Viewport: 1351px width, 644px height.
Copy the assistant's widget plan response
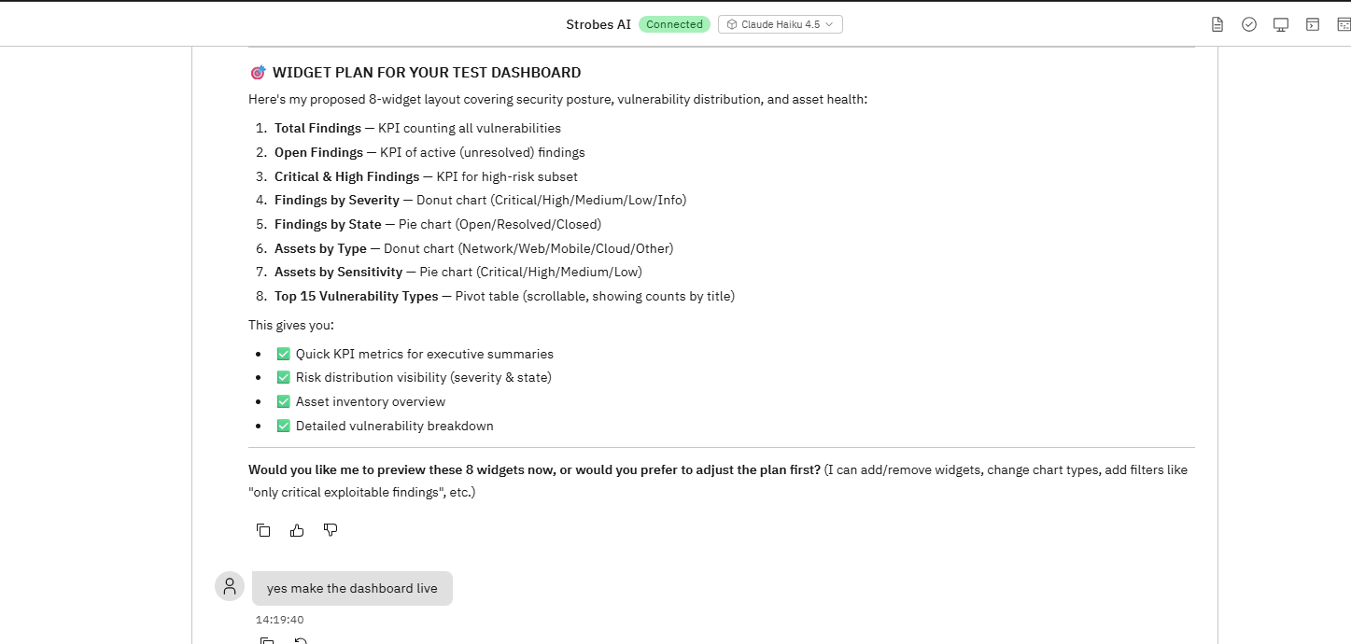point(263,530)
